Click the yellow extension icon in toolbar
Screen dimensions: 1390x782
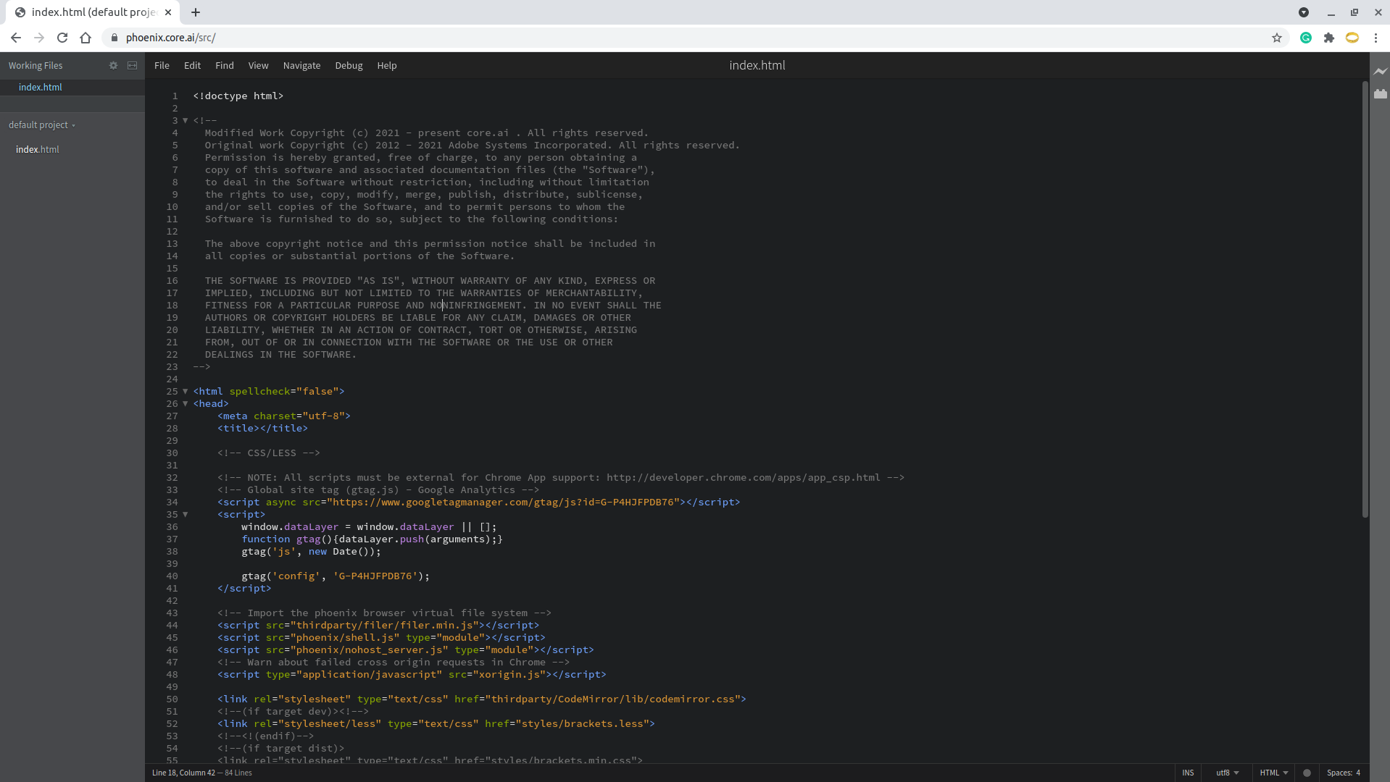(1352, 38)
